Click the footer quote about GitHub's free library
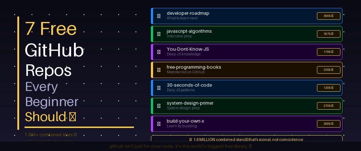Screen dimensions: 361x151 click(180, 146)
